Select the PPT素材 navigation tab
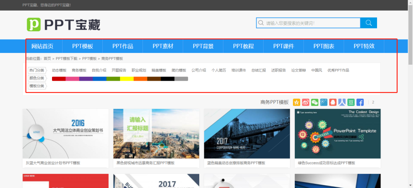 [163, 46]
